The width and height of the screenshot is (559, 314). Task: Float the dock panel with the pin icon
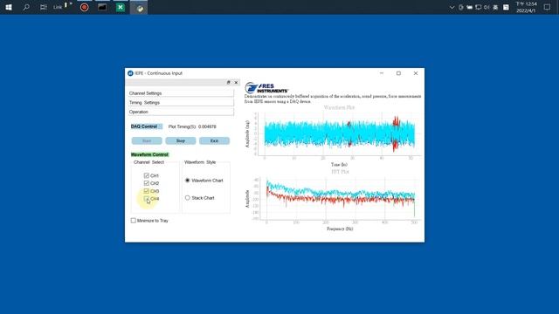click(x=229, y=82)
